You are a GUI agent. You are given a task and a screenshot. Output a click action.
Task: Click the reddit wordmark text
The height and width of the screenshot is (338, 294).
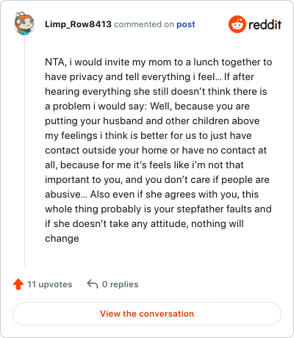pos(265,24)
